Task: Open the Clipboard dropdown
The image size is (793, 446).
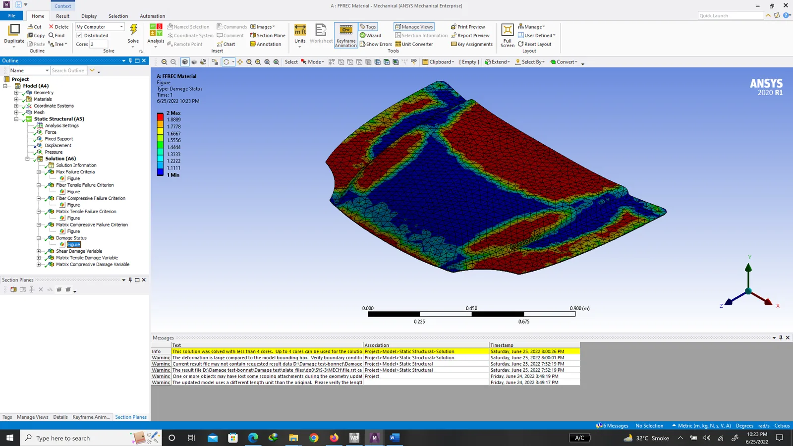Action: point(438,62)
